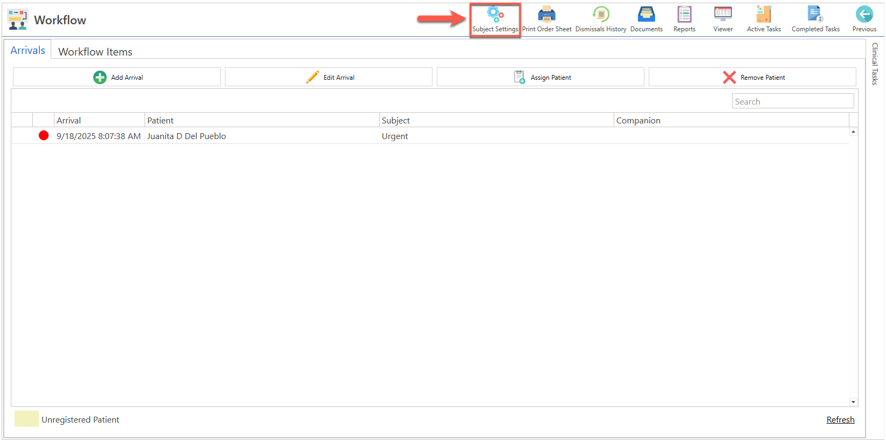
Task: Select the red status dot for Juanita
Action: [x=44, y=135]
